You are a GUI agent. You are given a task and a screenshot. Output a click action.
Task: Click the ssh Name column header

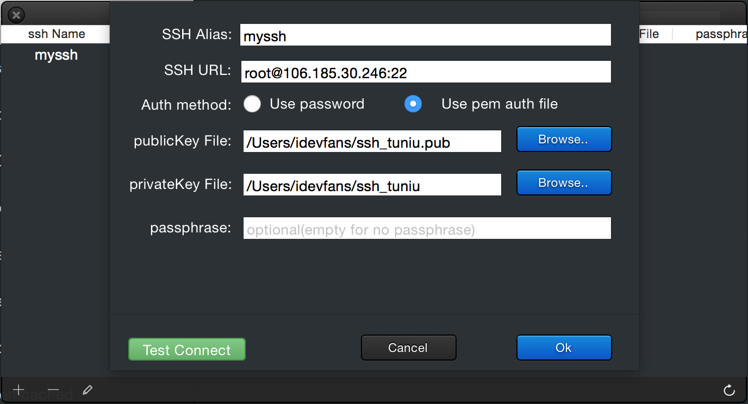57,34
